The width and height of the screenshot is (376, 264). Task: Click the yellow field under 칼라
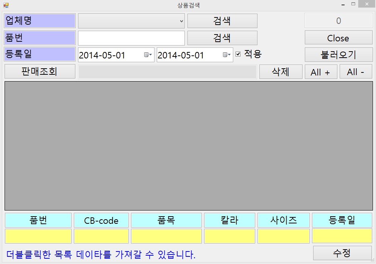click(229, 236)
